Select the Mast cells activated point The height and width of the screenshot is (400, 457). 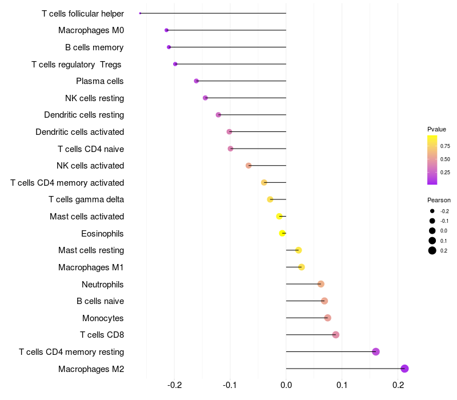click(279, 217)
